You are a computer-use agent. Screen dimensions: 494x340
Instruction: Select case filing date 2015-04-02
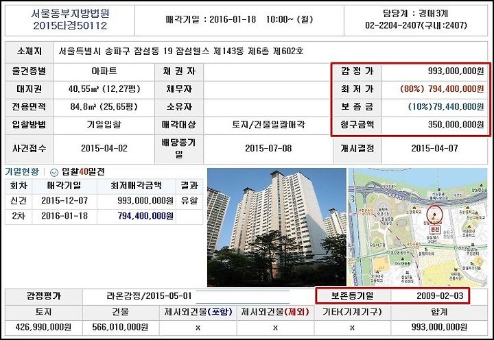point(104,148)
